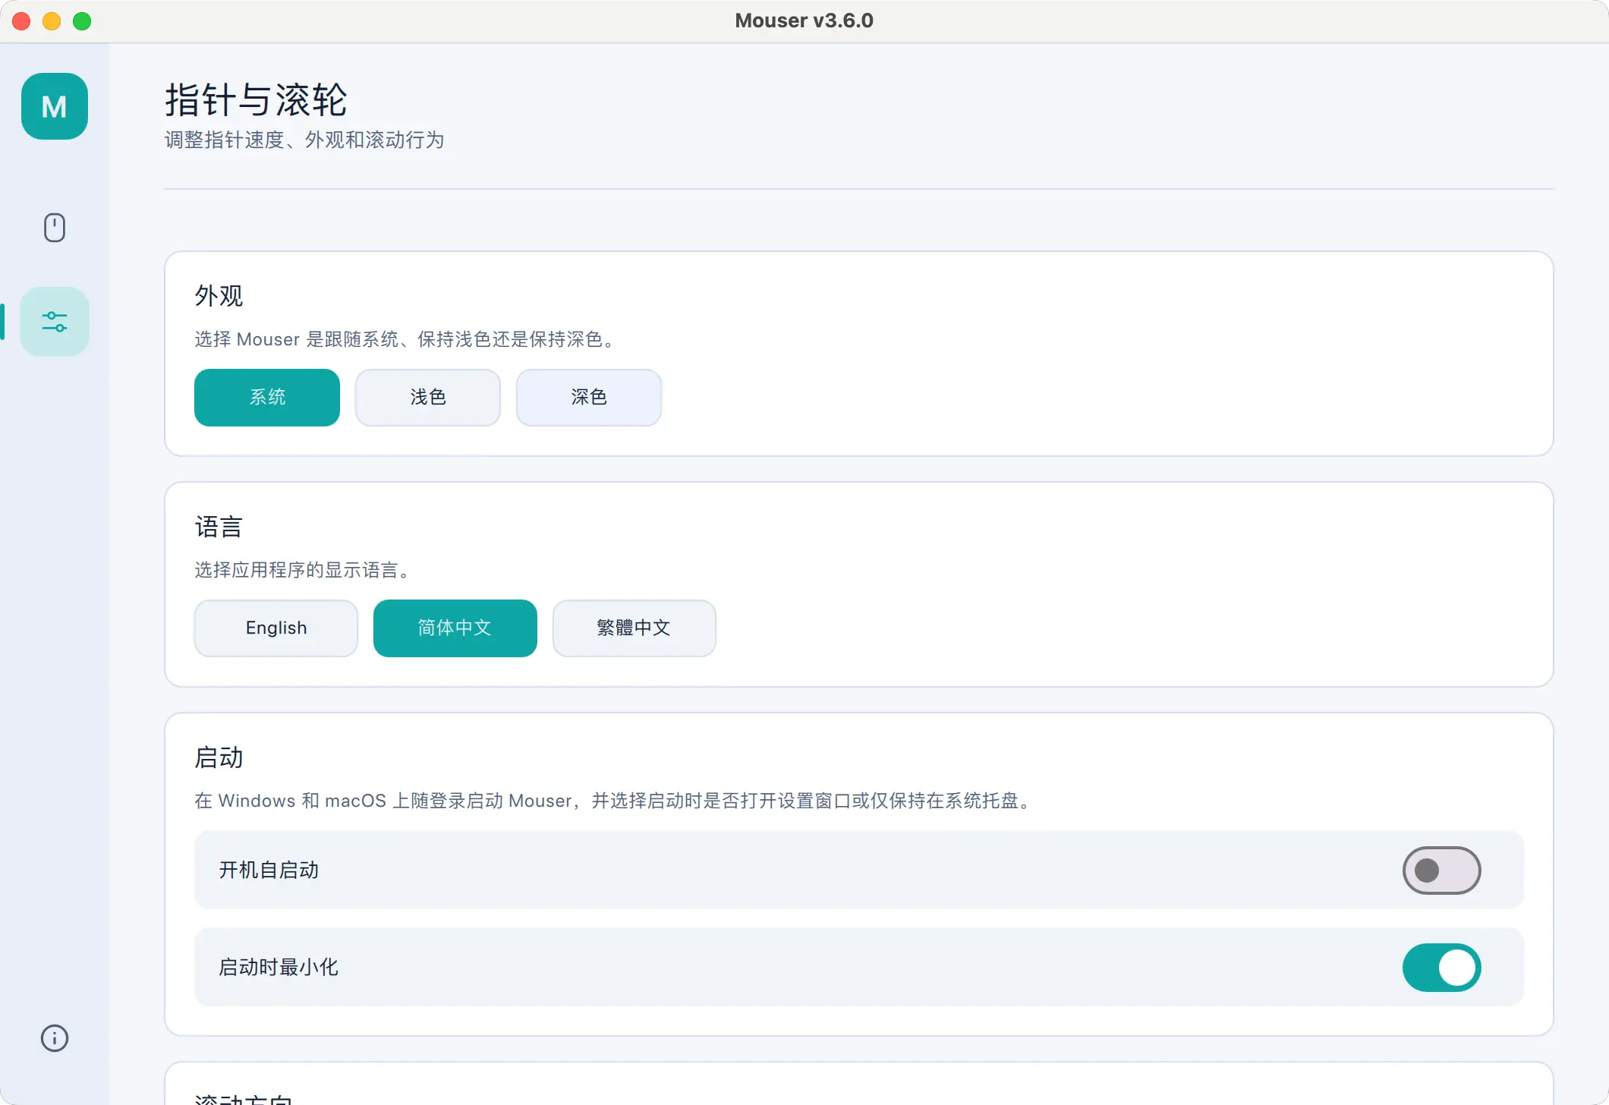The height and width of the screenshot is (1105, 1609).
Task: Switch language to English
Action: (276, 628)
